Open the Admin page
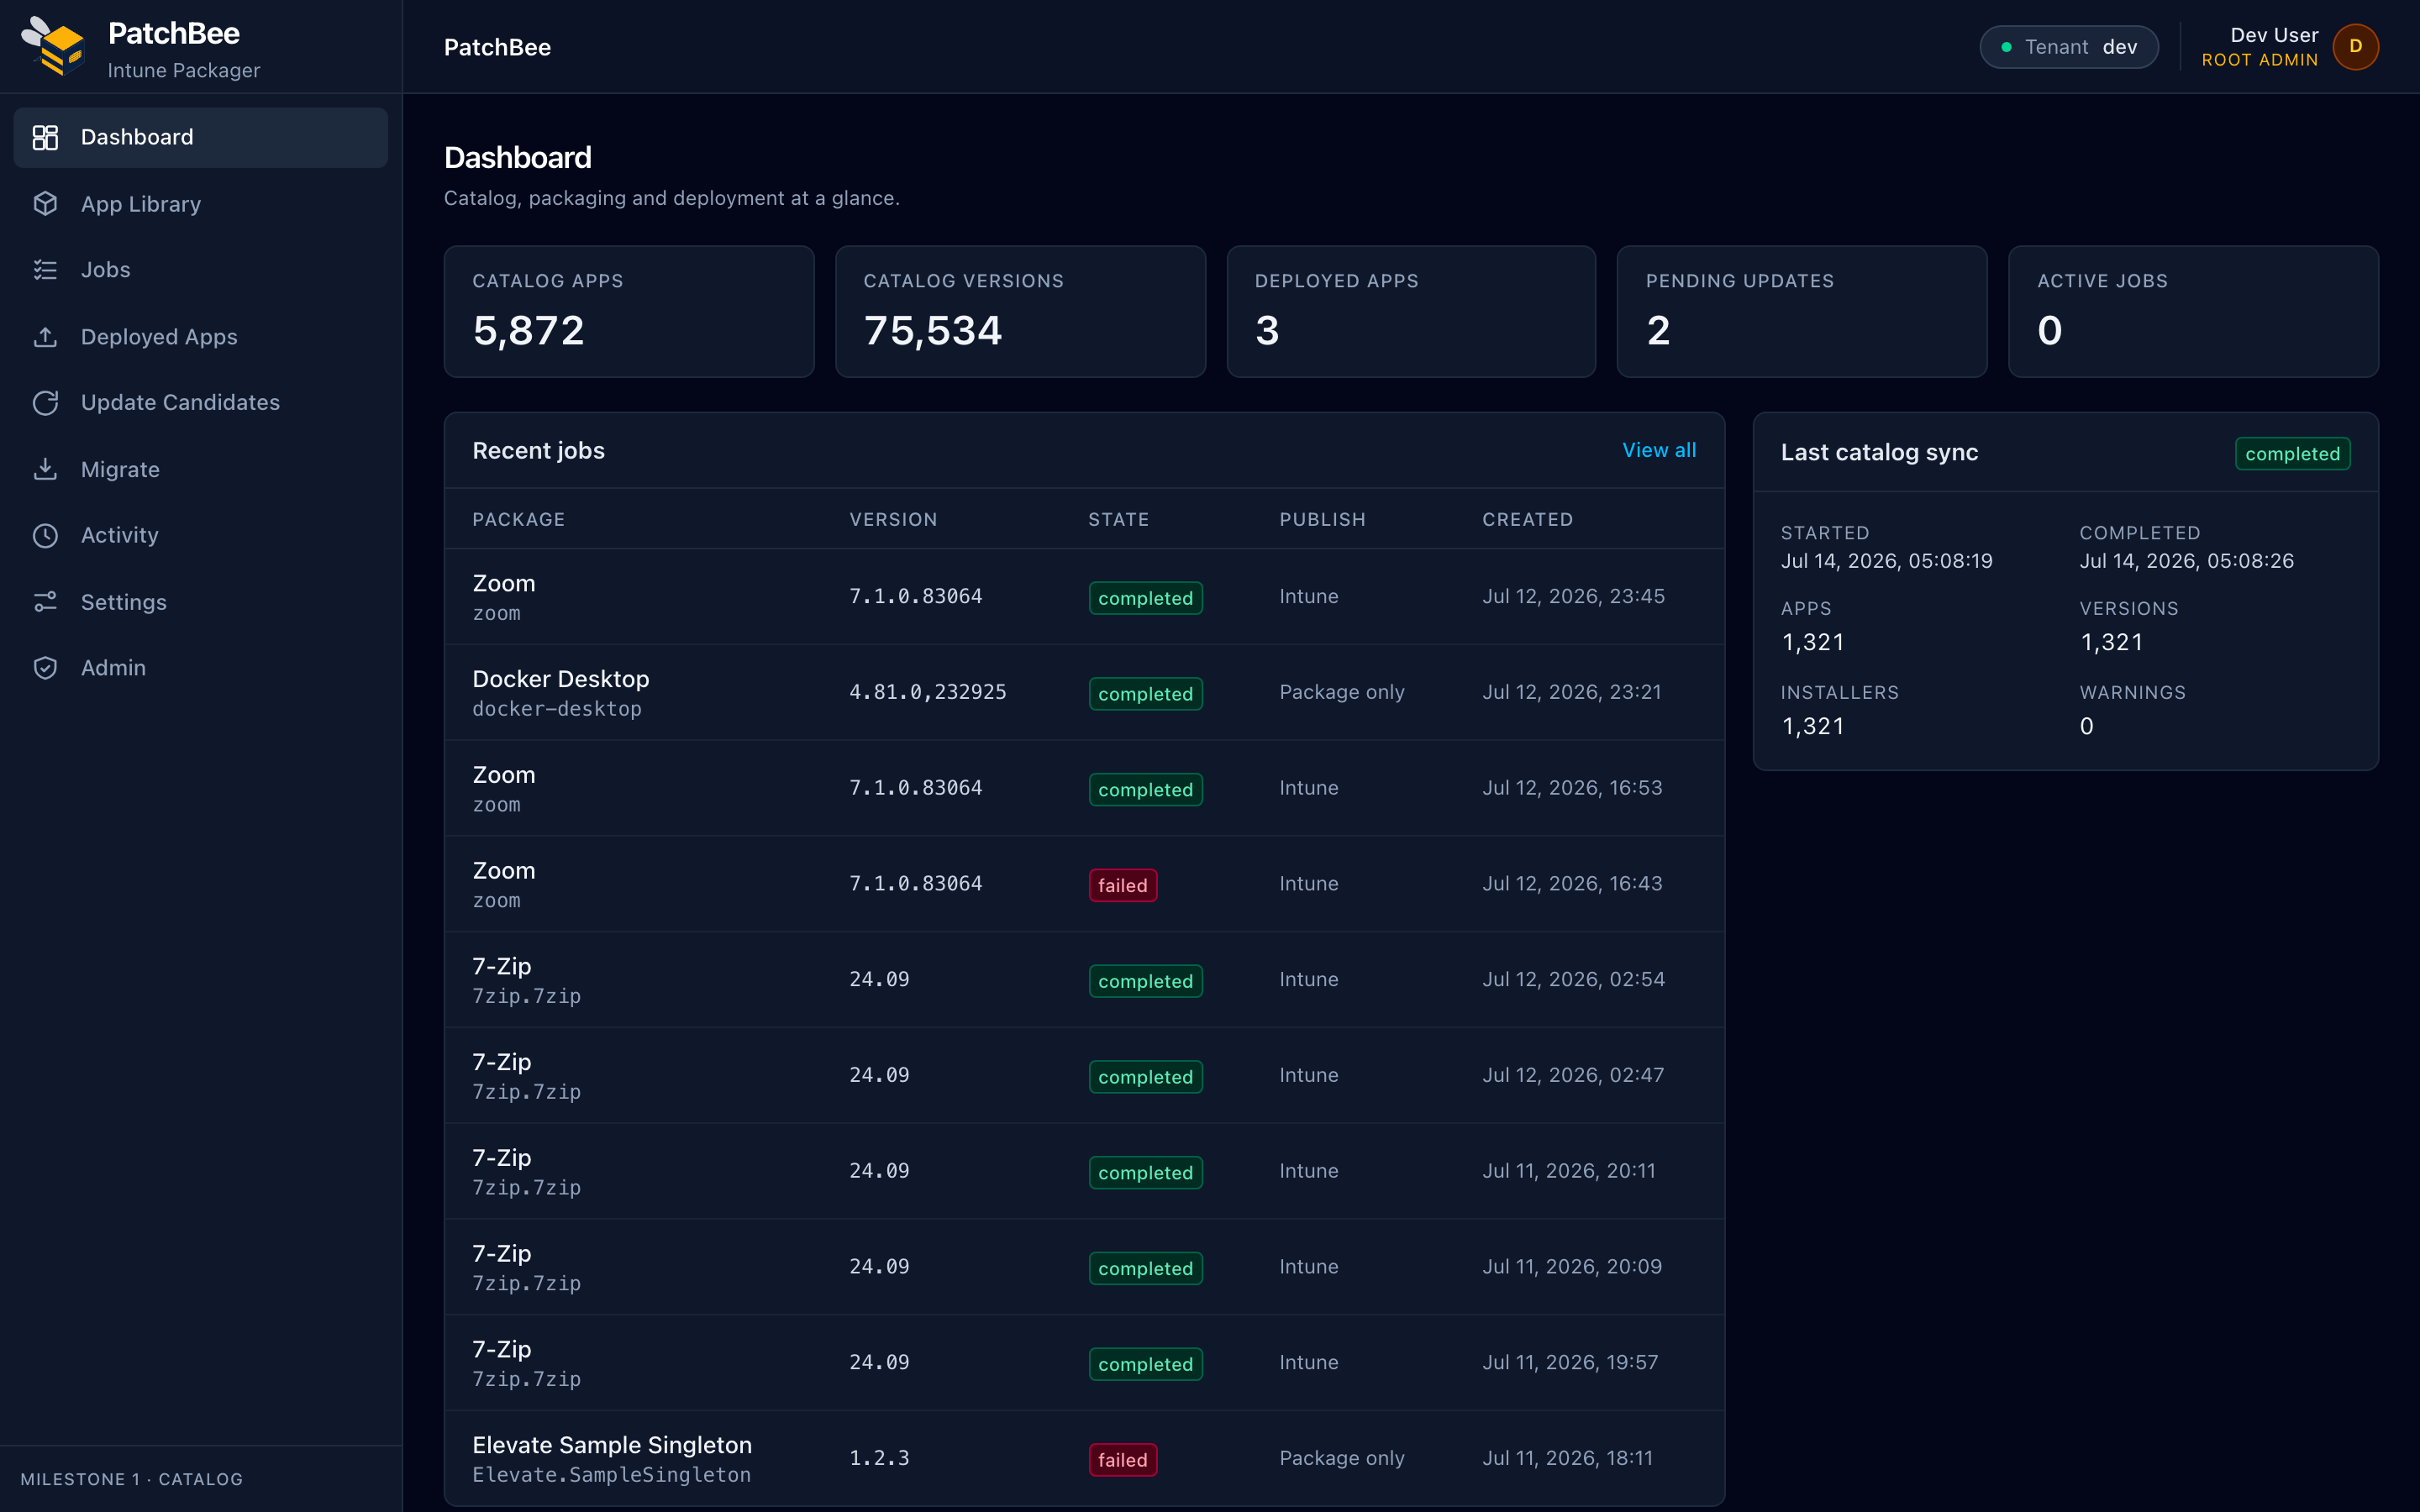This screenshot has width=2420, height=1512. click(200, 667)
